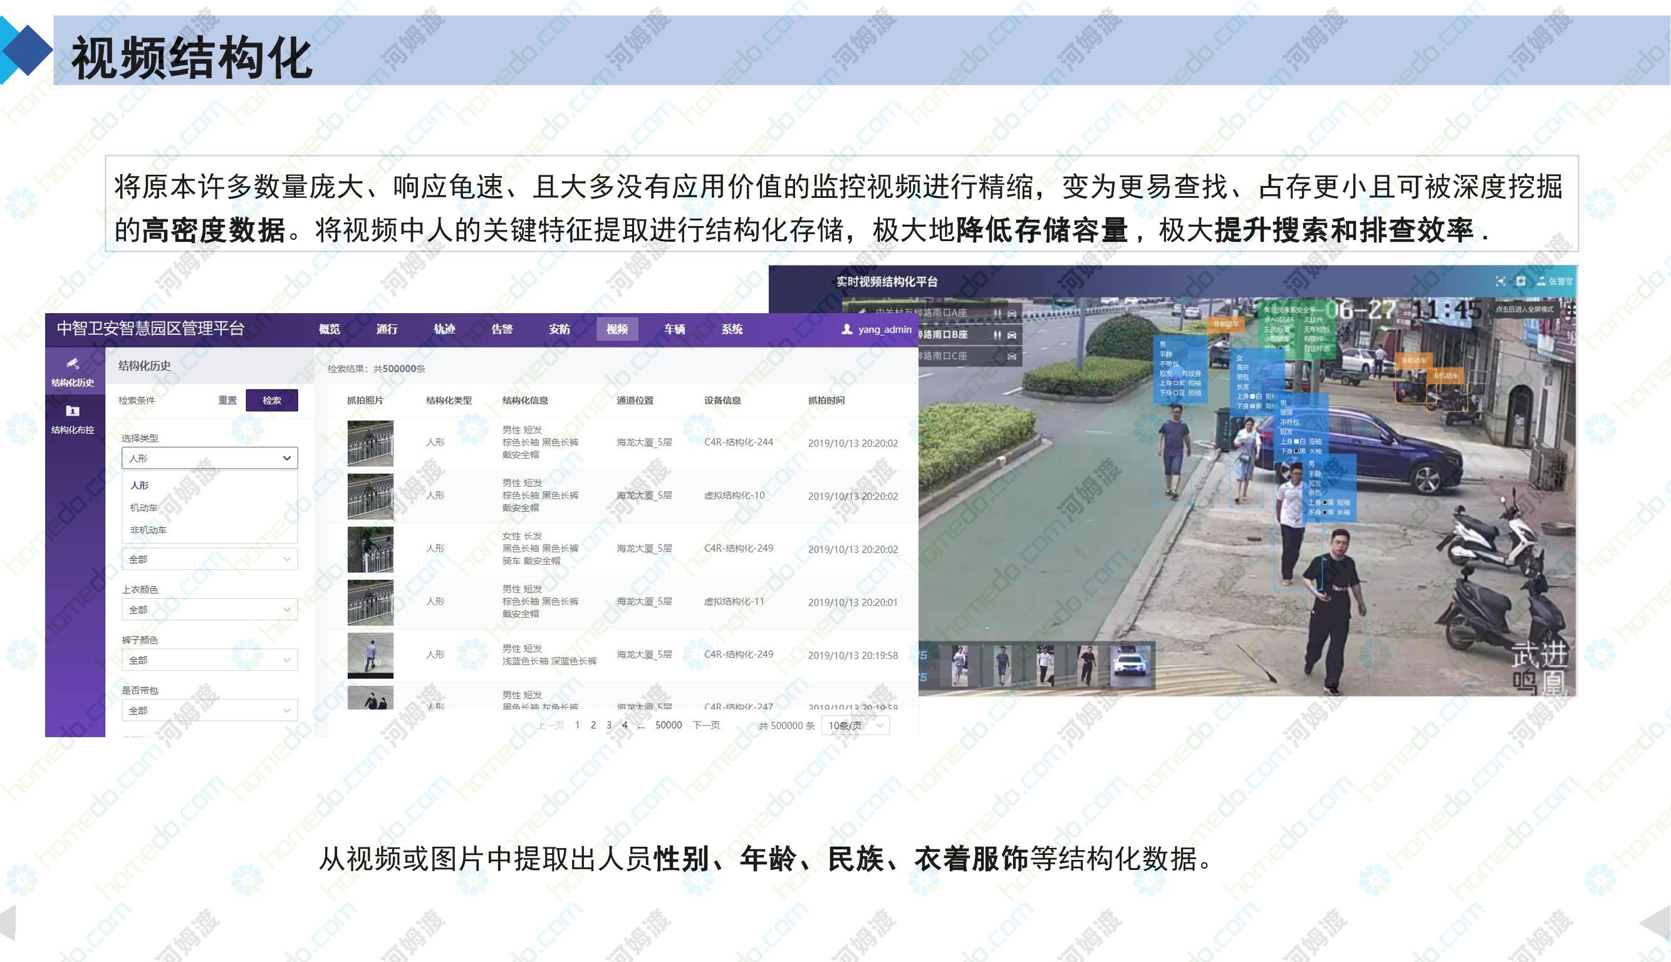Switch to the 视频 nav tab
The width and height of the screenshot is (1671, 962).
point(617,329)
